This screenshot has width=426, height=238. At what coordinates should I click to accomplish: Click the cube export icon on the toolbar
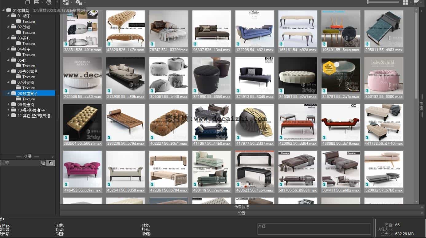click(79, 2)
